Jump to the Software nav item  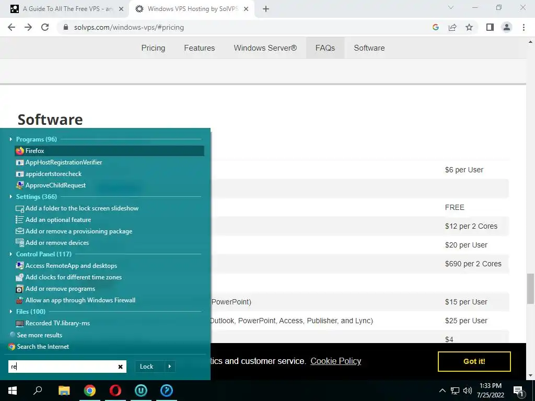click(x=369, y=48)
